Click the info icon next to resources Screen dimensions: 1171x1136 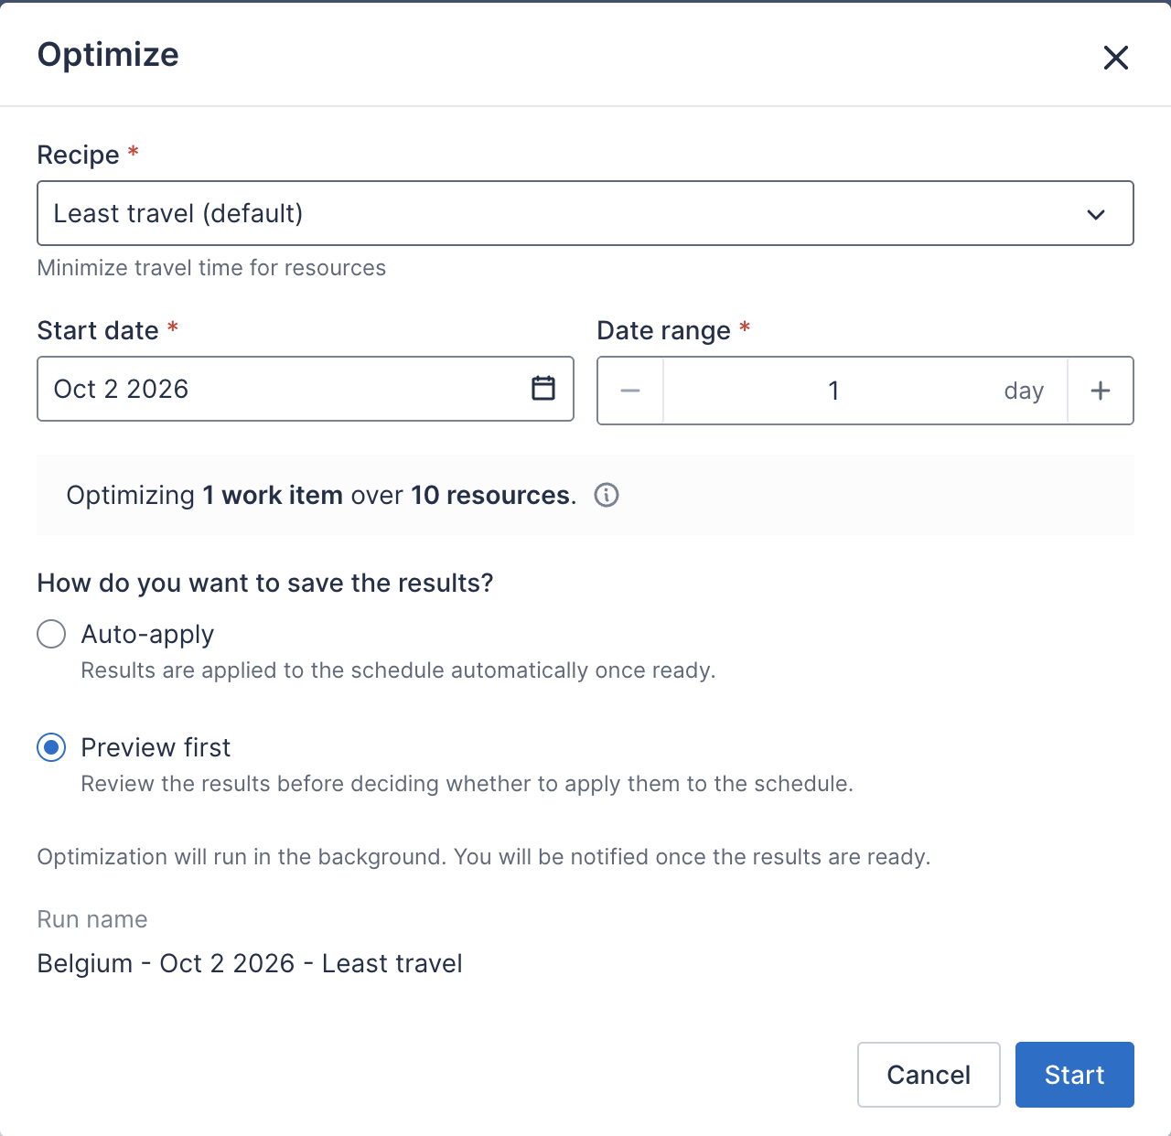click(607, 495)
